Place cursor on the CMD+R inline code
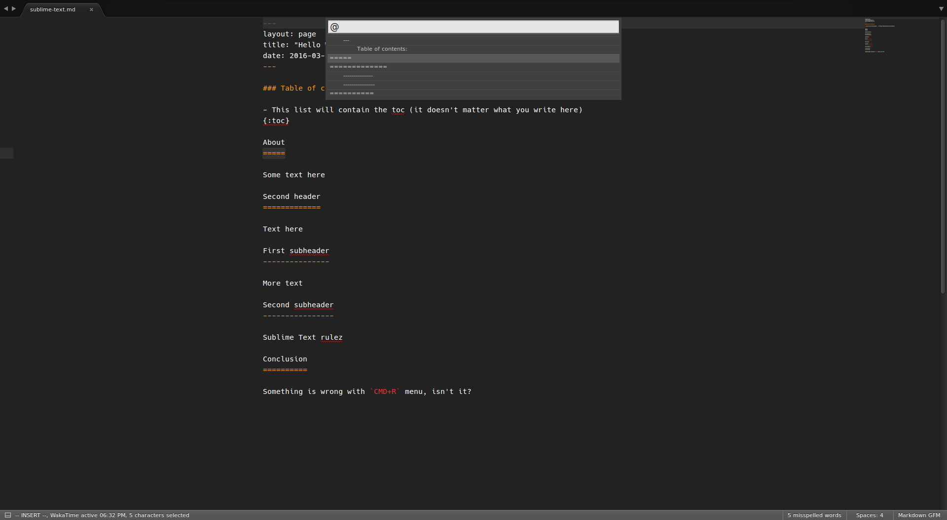Viewport: 947px width, 520px height. [385, 391]
